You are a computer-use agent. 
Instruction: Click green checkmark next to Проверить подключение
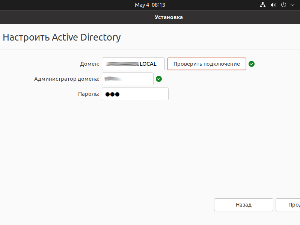pos(252,64)
